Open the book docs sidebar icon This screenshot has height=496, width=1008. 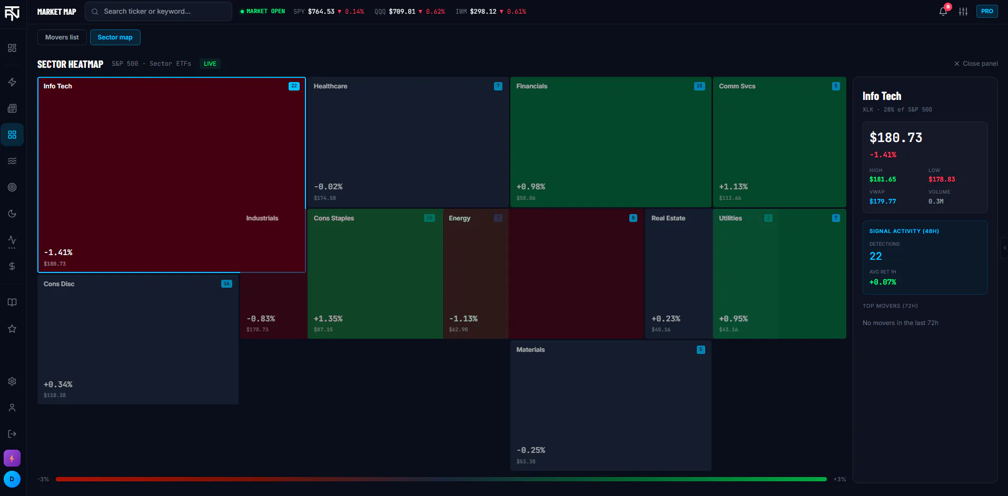coord(12,302)
